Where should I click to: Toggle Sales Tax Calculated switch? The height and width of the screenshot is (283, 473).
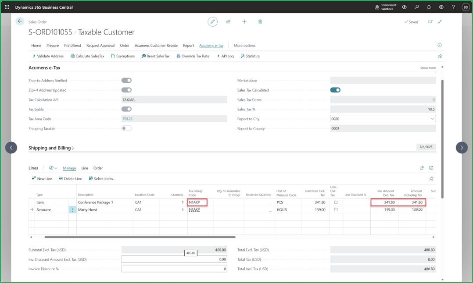[x=335, y=90]
